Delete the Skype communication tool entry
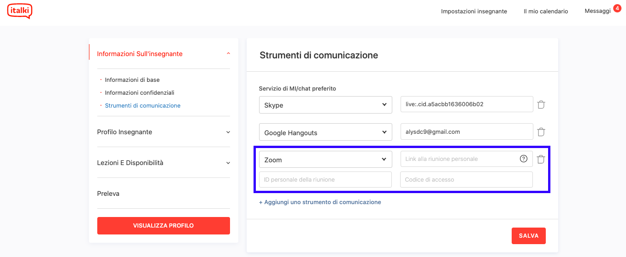This screenshot has height=257, width=626. (541, 105)
